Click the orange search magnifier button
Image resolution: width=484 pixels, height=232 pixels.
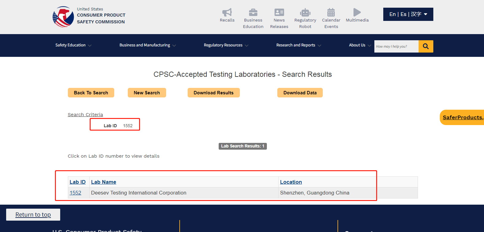coord(426,46)
